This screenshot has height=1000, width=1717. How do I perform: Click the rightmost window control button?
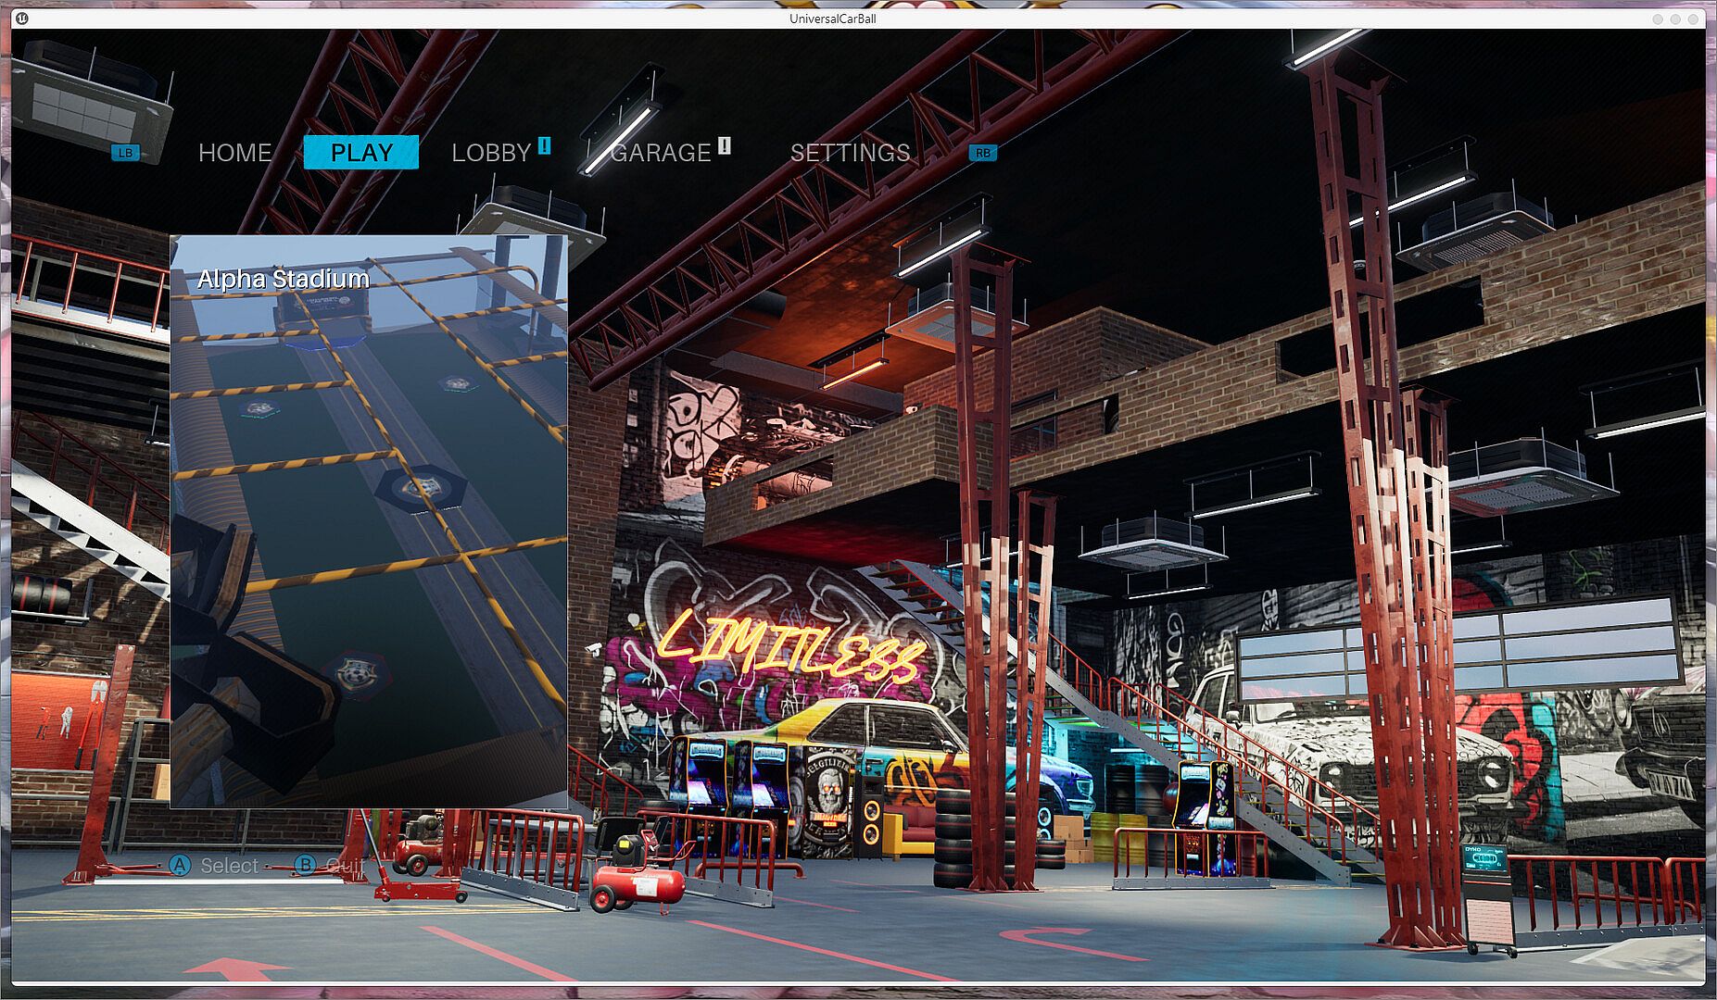(x=1692, y=19)
